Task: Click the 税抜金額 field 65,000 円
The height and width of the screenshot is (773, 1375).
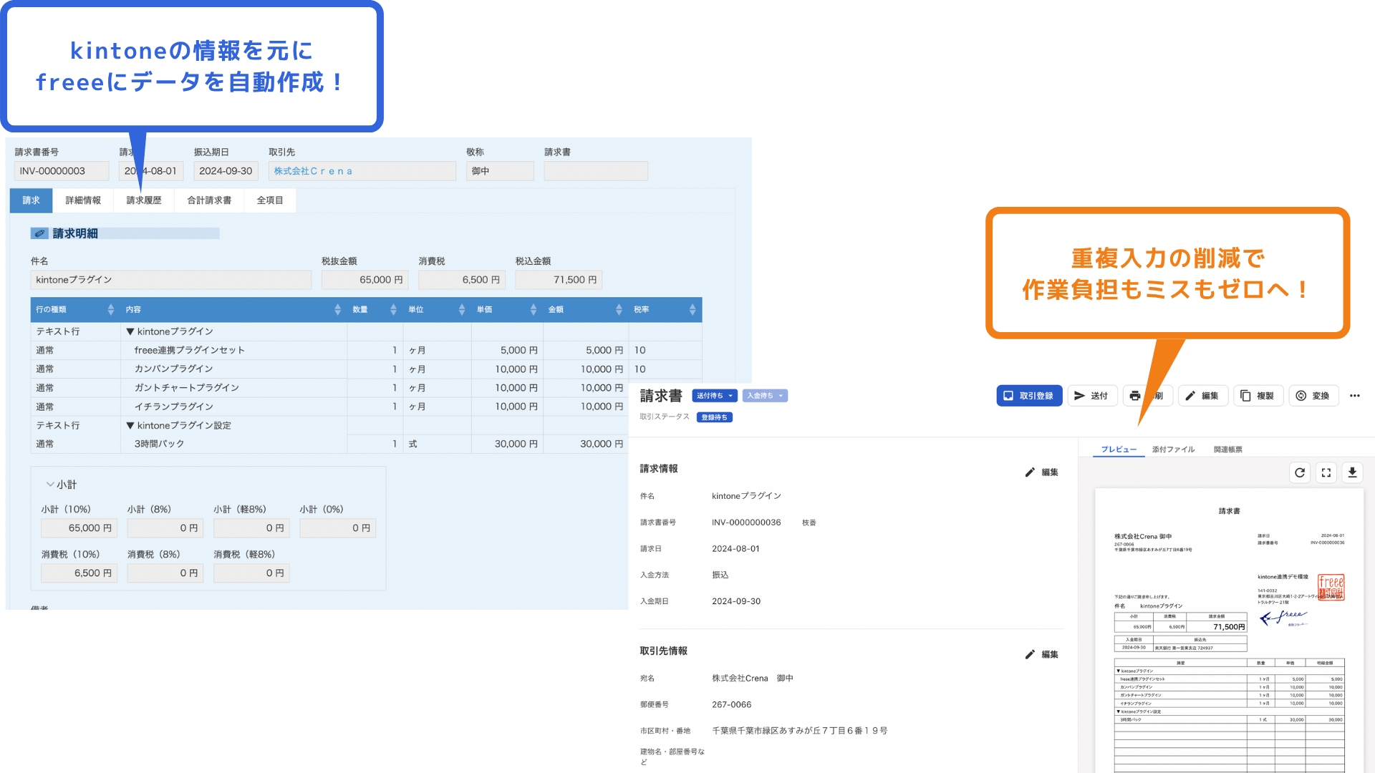Action: click(365, 280)
